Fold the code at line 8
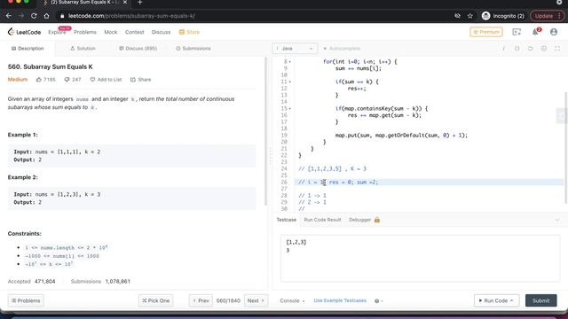Image resolution: width=568 pixels, height=319 pixels. click(x=290, y=62)
